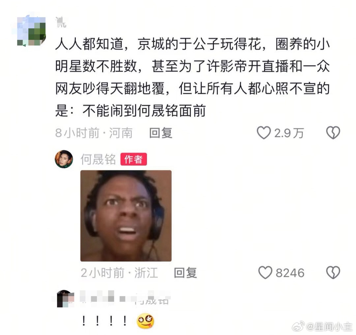Open 何晟铭's round profile avatar

64,159
